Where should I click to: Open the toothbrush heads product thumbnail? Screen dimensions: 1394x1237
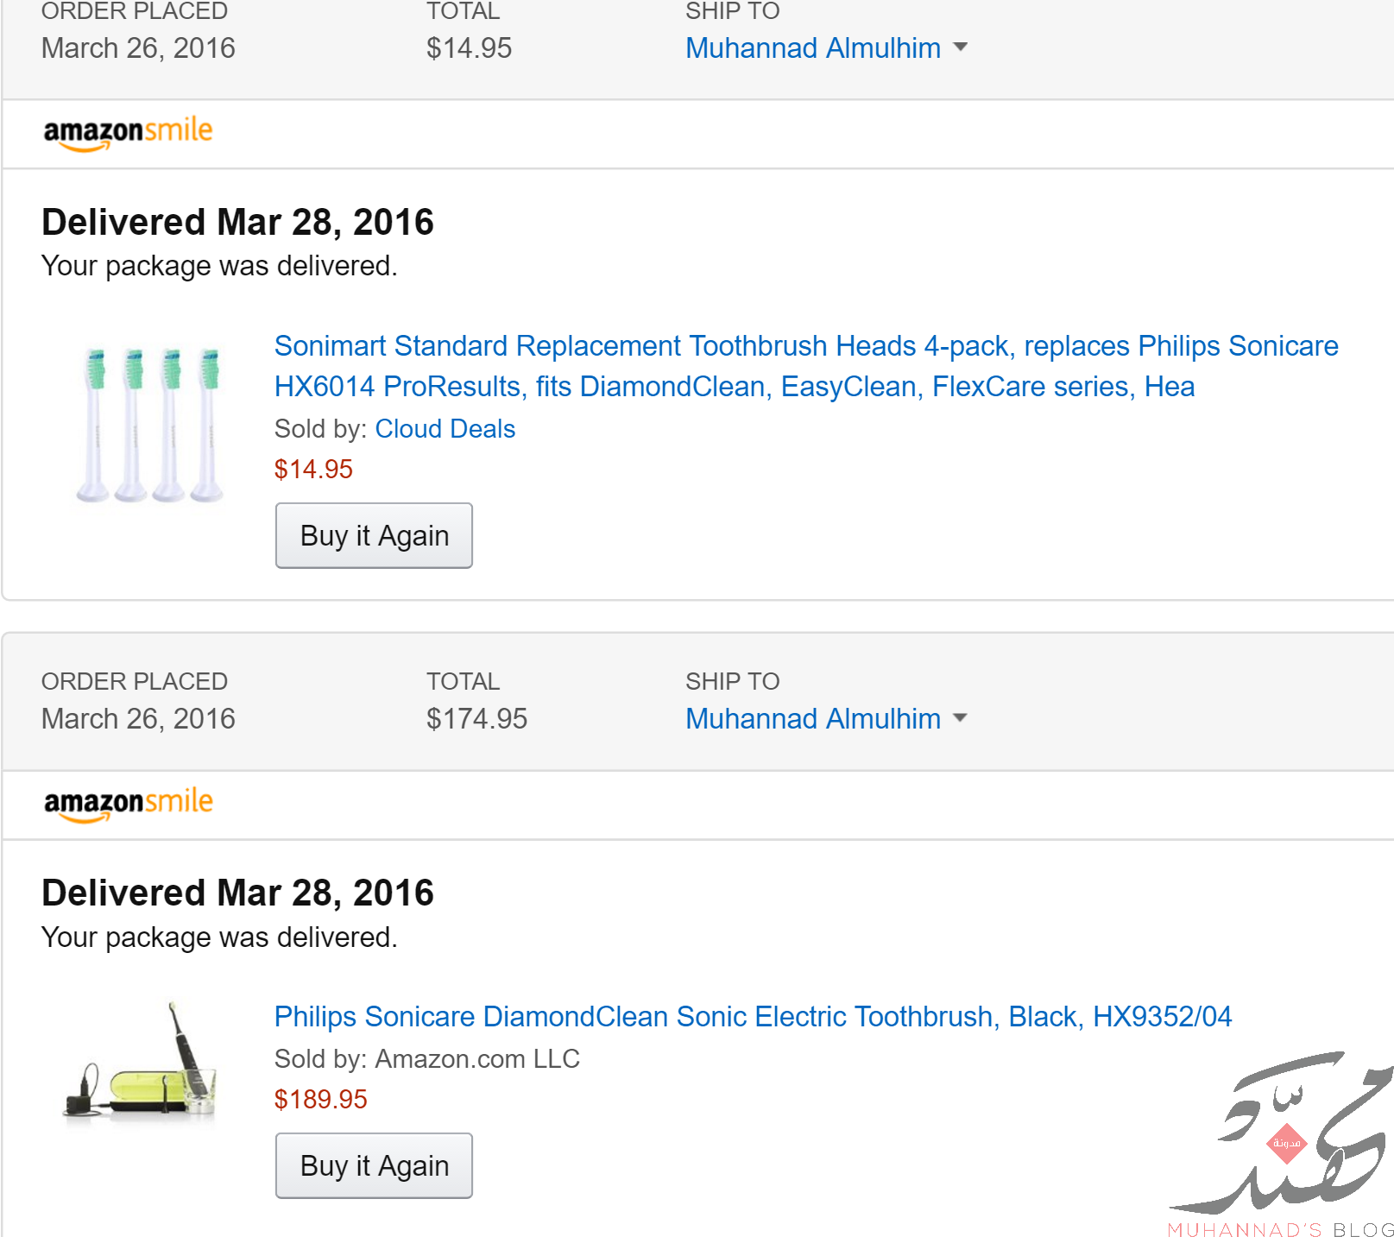tap(150, 424)
